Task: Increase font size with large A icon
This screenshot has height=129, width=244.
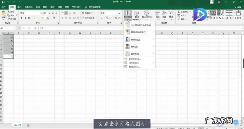Action: point(53,13)
